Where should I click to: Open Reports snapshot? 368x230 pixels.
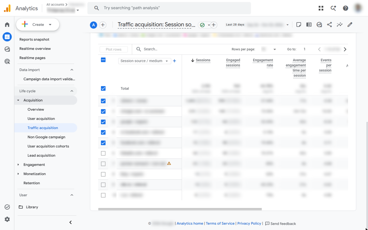pos(34,39)
